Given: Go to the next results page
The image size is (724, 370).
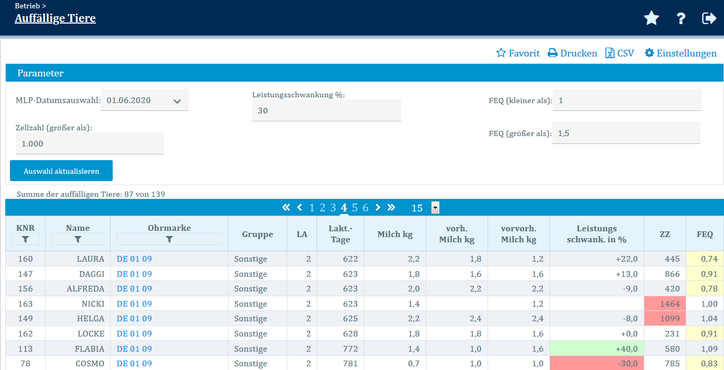Looking at the screenshot, I should pos(377,208).
